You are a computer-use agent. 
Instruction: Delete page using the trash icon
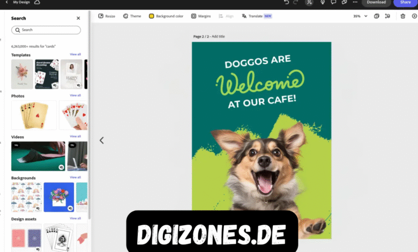coord(402,16)
